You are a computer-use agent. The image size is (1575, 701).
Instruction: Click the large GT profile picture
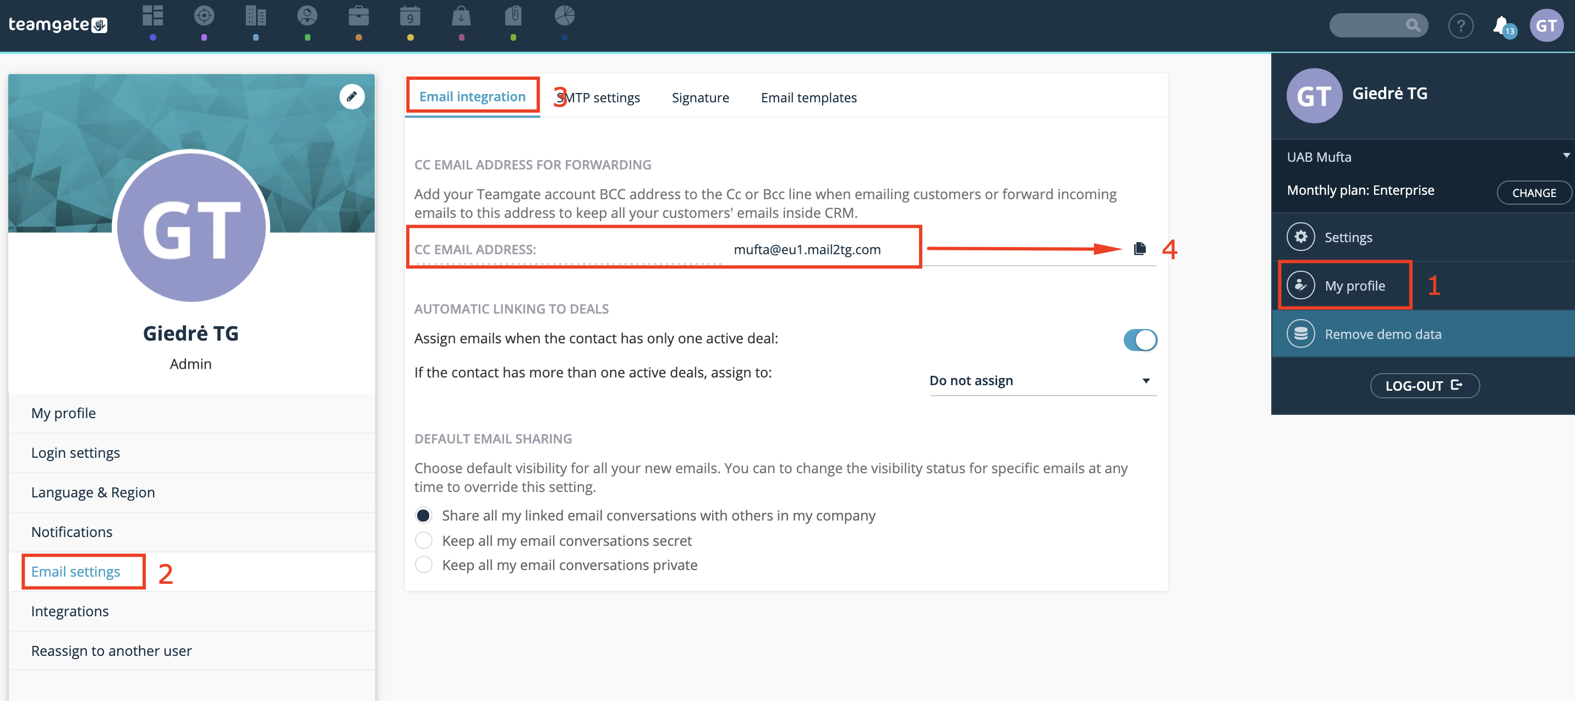[x=192, y=227]
